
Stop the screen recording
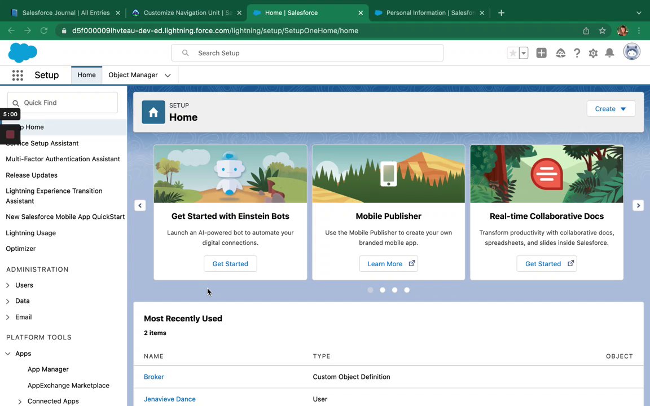click(10, 134)
